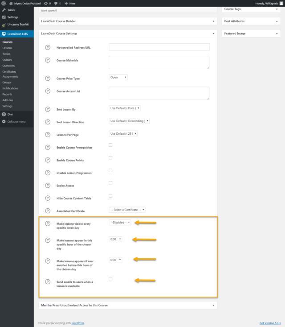Open help icon for Disable Lesson Progression
Viewport: 285px width, 327px height.
click(48, 173)
